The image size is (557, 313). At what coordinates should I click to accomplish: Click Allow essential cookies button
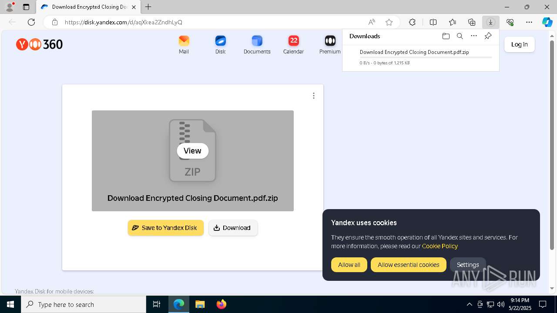pyautogui.click(x=408, y=265)
